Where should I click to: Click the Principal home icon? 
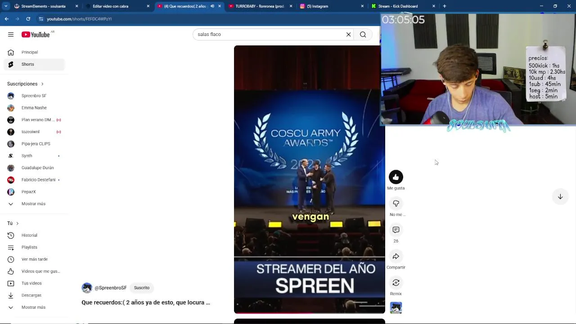[x=11, y=52]
